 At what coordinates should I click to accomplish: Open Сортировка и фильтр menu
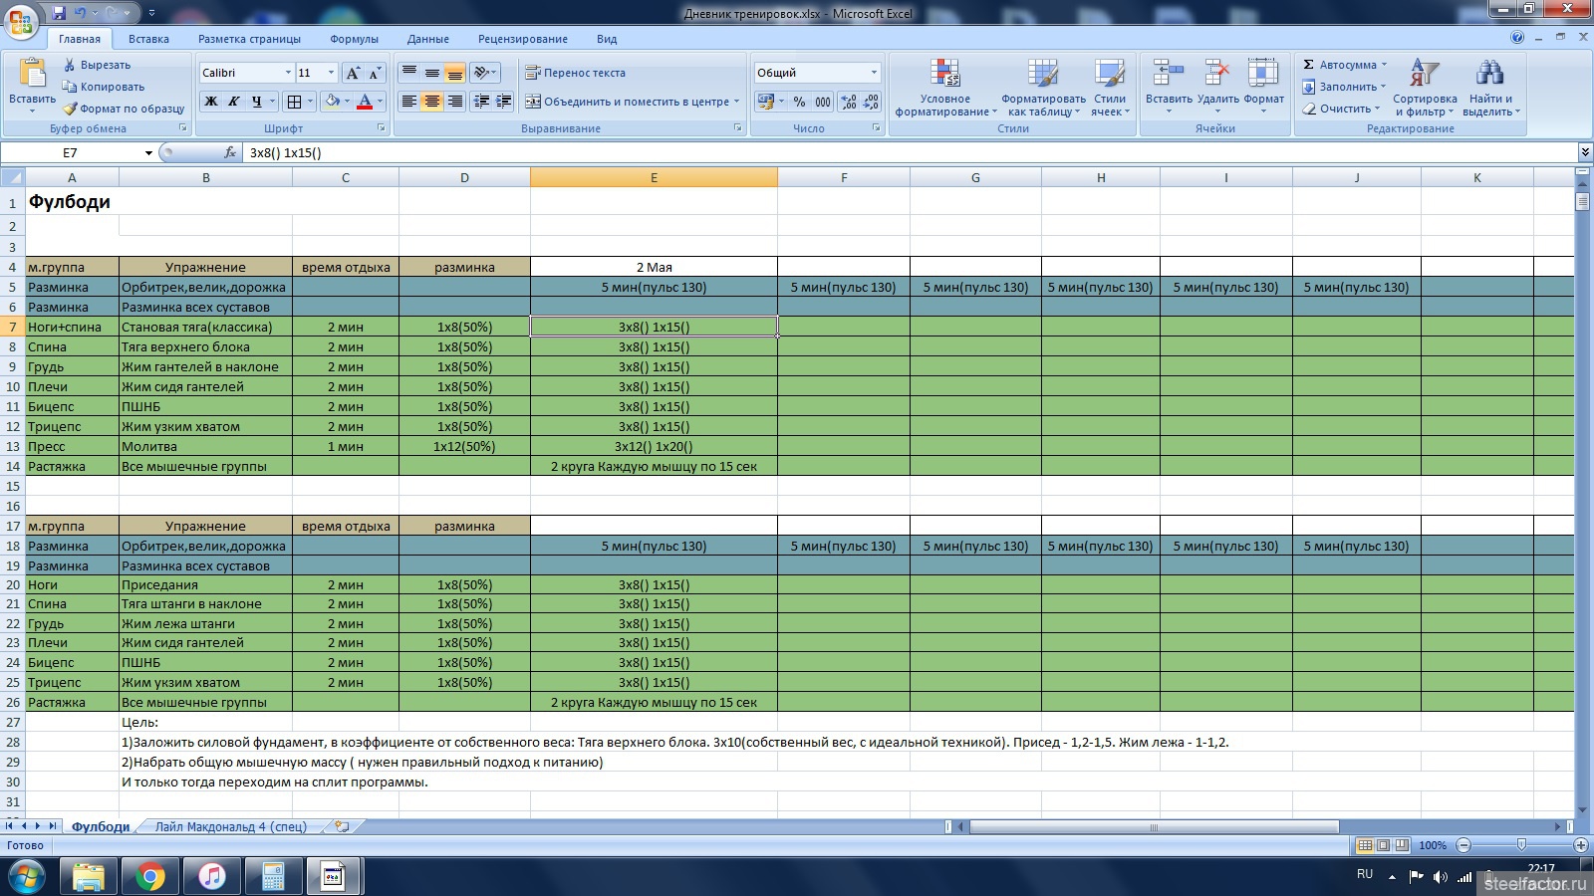(1425, 88)
